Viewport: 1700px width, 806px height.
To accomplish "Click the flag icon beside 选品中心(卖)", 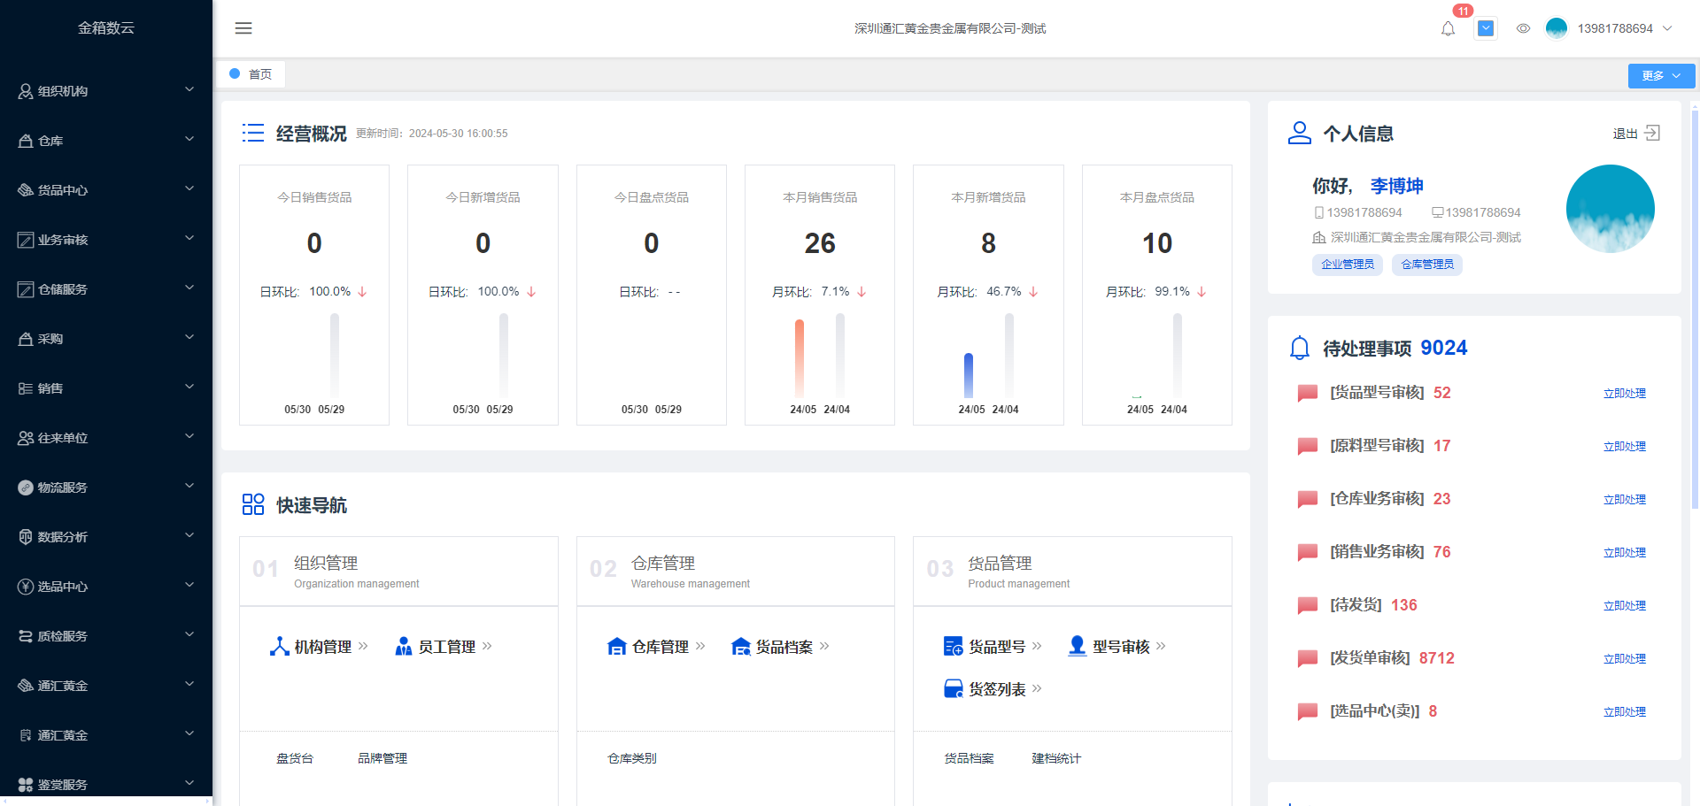I will tap(1307, 711).
